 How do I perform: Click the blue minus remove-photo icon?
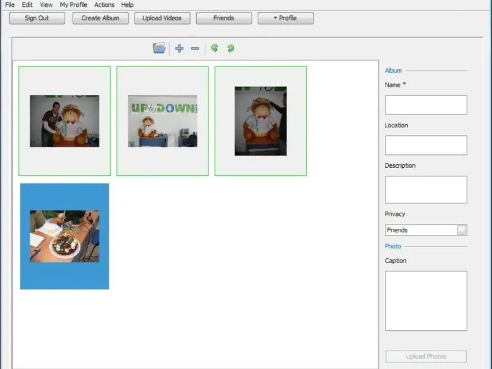point(195,49)
